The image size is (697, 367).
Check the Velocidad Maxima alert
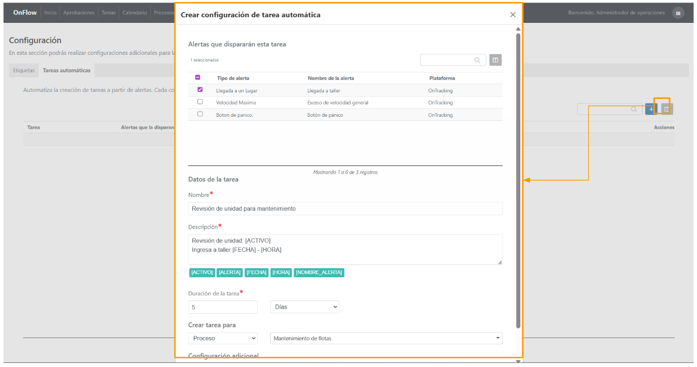[200, 102]
